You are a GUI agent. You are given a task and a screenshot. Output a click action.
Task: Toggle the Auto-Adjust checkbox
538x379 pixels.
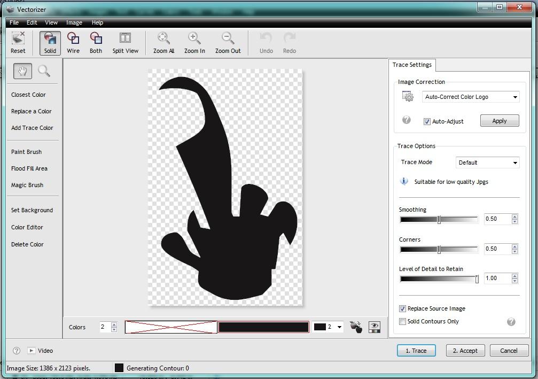click(x=427, y=121)
